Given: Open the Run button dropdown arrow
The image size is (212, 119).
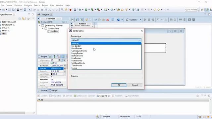Looking at the screenshot, I should pyautogui.click(x=89, y=10).
